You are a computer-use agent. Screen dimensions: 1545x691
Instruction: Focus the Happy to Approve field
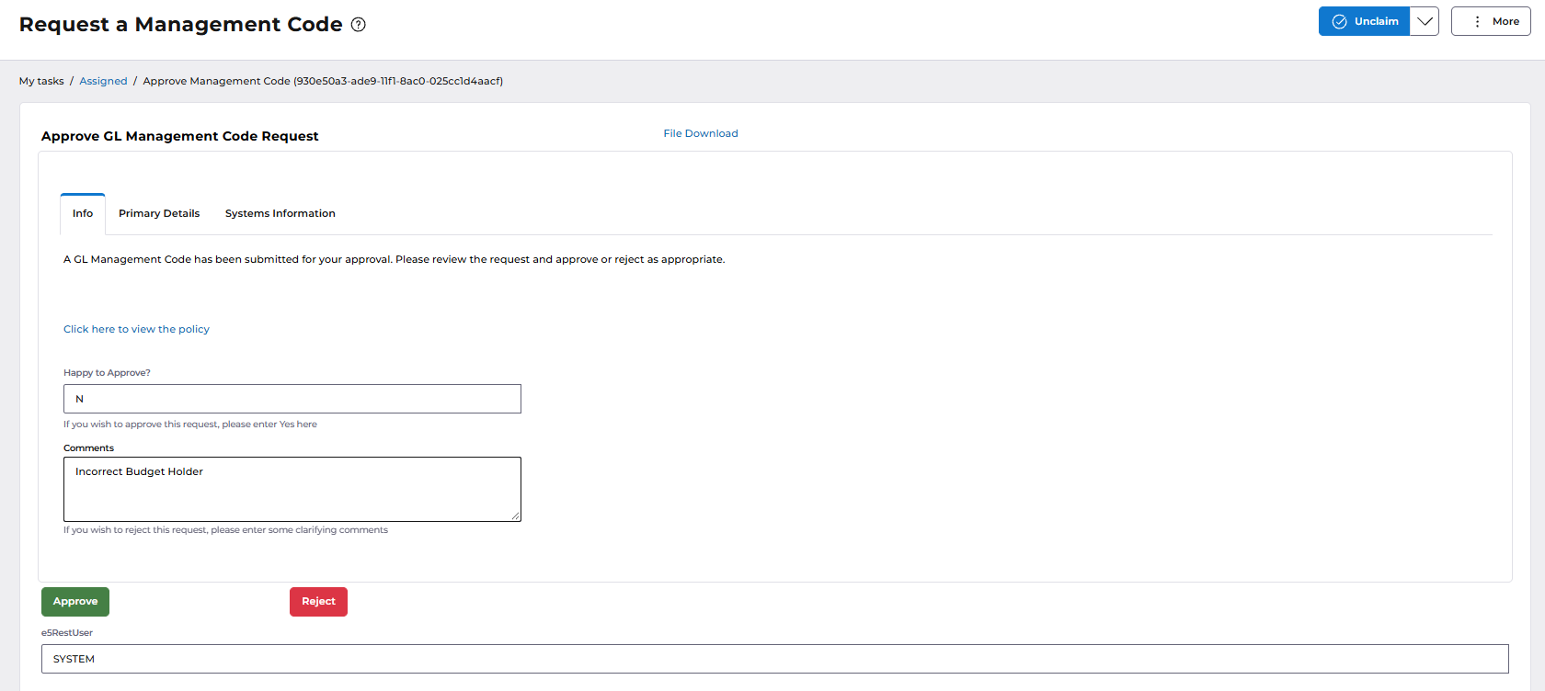[x=292, y=399]
